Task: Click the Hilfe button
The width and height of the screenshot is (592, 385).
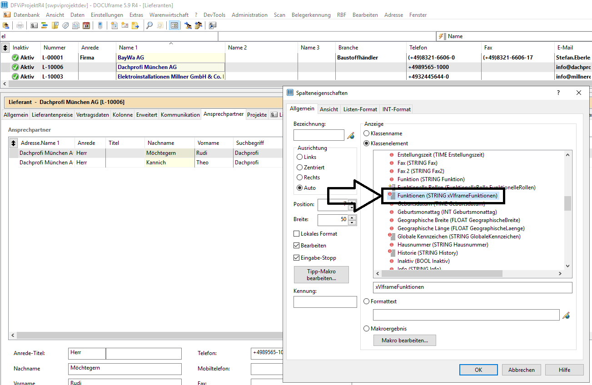Action: 565,370
